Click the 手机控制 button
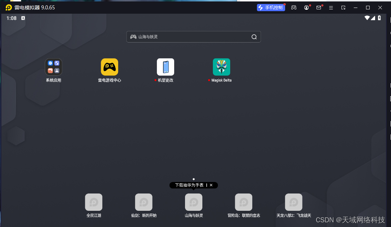The width and height of the screenshot is (391, 227). click(x=271, y=8)
